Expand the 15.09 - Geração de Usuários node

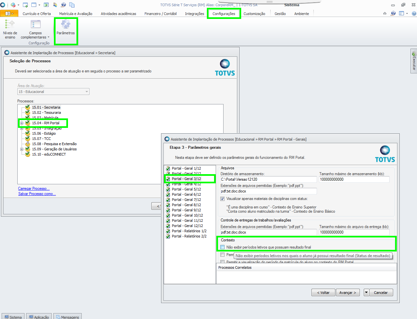point(22,149)
